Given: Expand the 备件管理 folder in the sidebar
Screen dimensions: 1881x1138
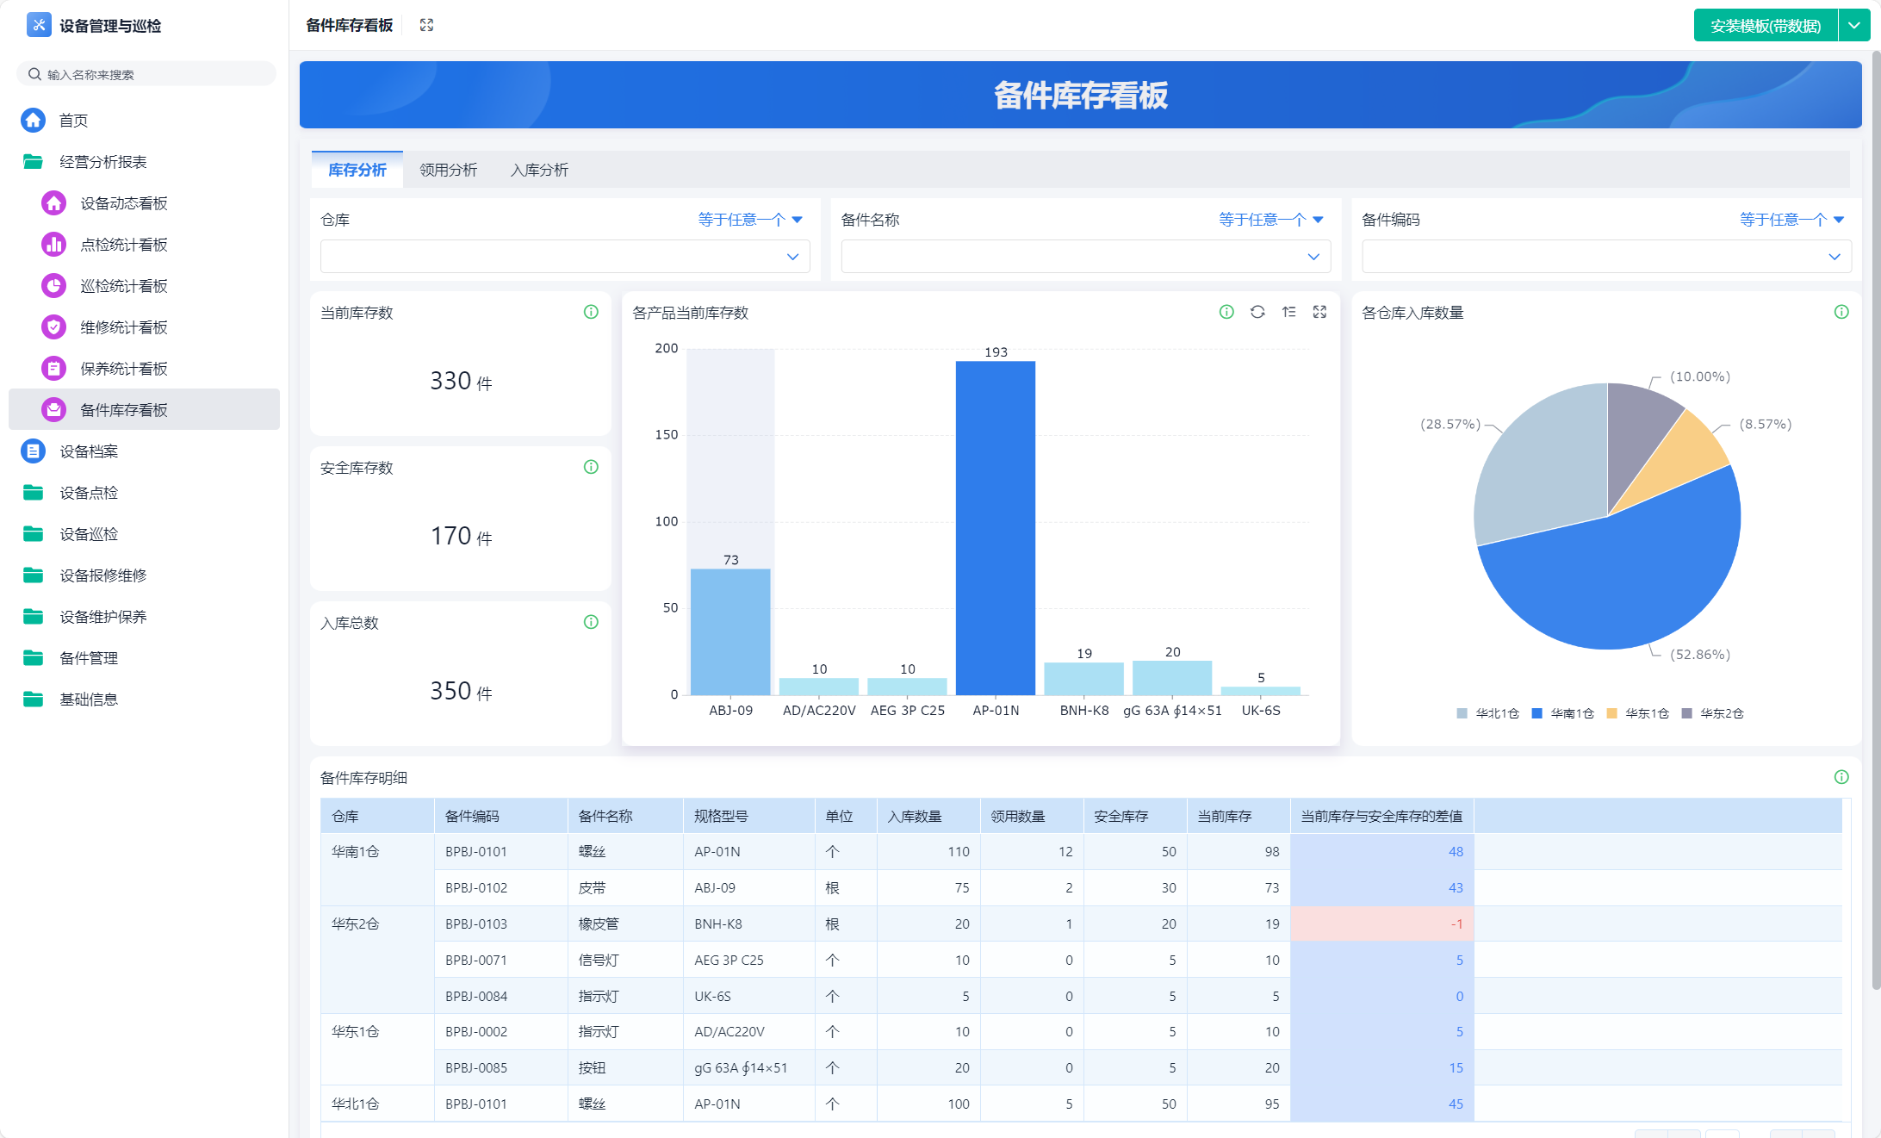Looking at the screenshot, I should click(x=88, y=658).
